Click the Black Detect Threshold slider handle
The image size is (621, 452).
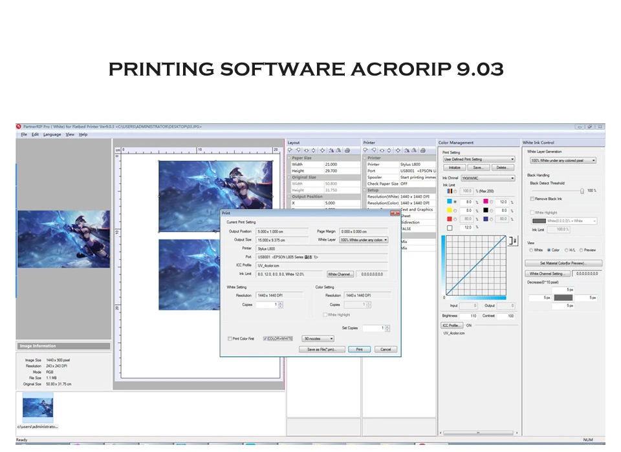coord(582,191)
